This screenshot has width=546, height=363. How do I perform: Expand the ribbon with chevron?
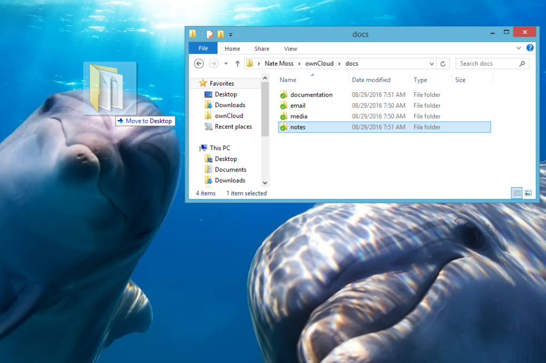(518, 48)
